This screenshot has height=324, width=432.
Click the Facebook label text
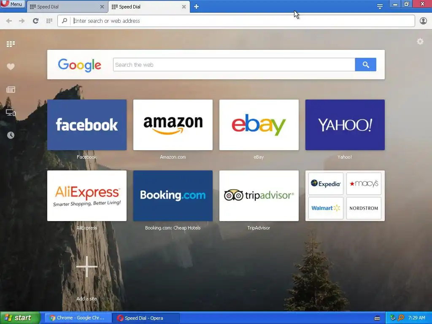[87, 157]
